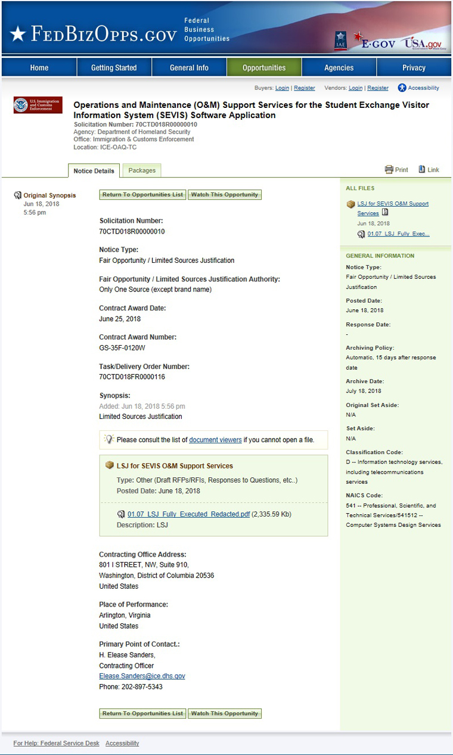Click the ICE agency logo thumbnail
The height and width of the screenshot is (755, 453).
38,105
